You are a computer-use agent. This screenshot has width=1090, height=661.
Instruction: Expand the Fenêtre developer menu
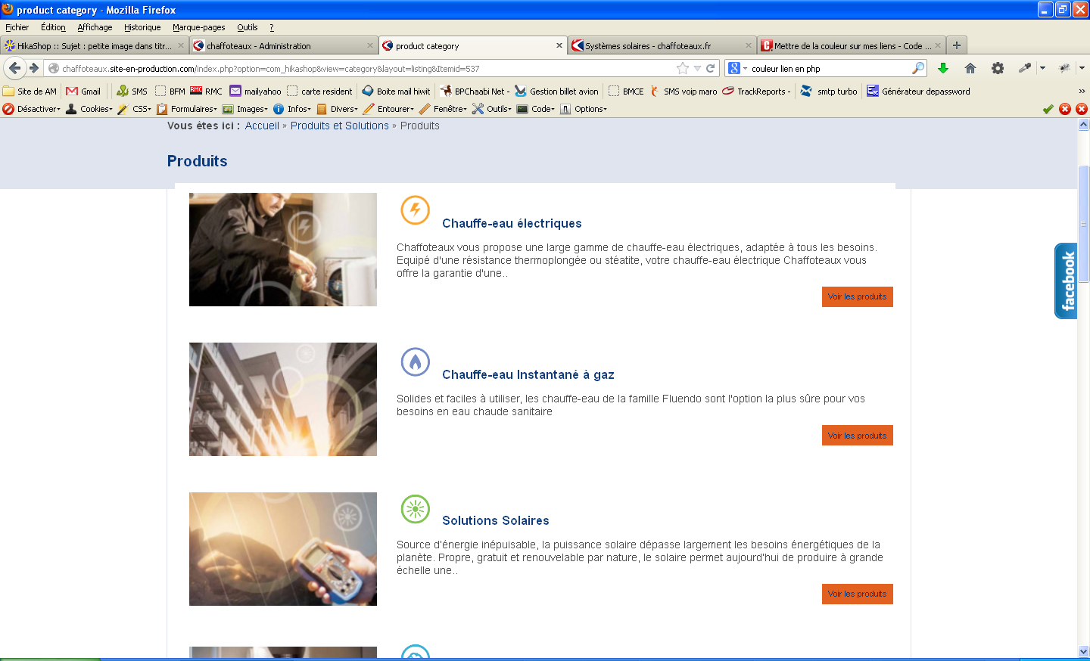(x=444, y=109)
